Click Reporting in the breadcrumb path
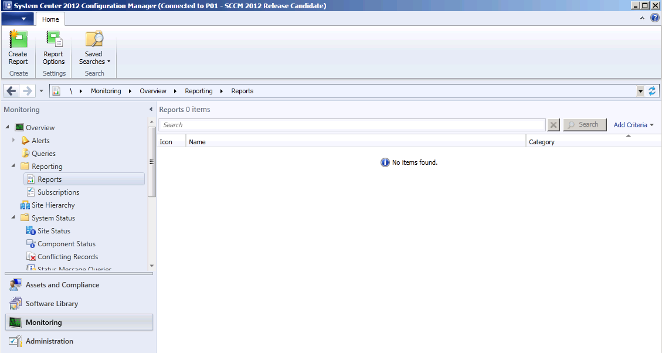 click(x=198, y=91)
